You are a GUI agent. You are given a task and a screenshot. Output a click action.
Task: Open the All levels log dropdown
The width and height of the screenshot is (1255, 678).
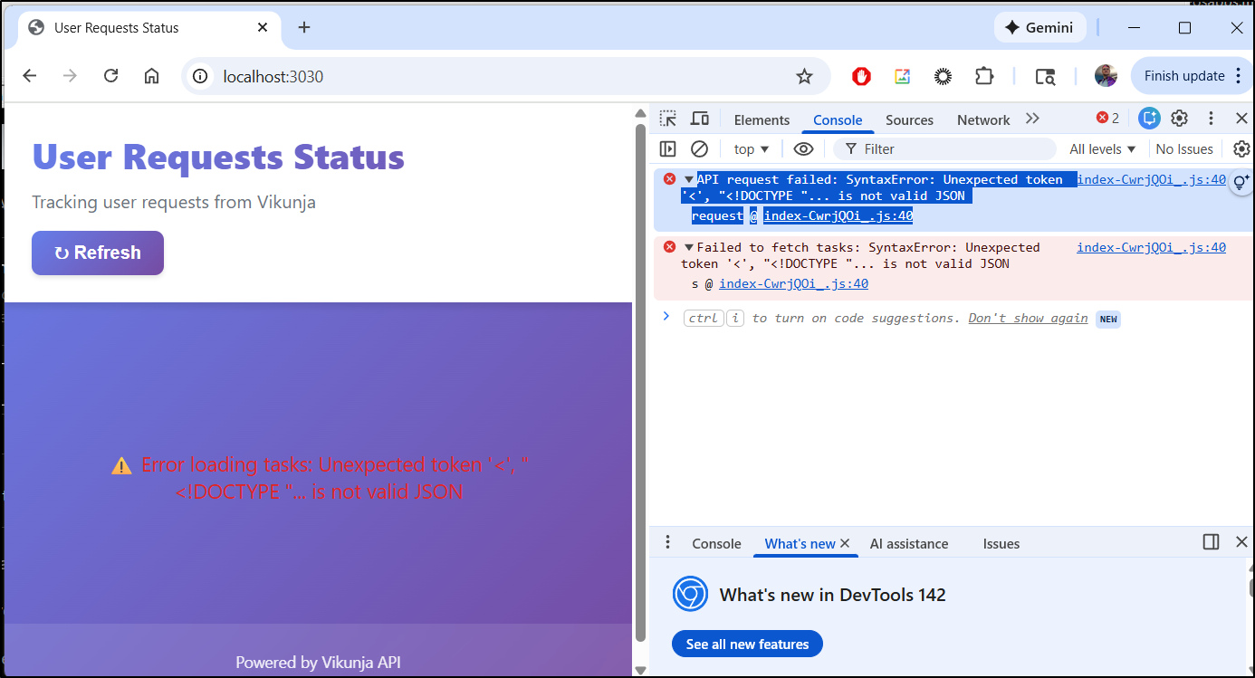[x=1102, y=149]
